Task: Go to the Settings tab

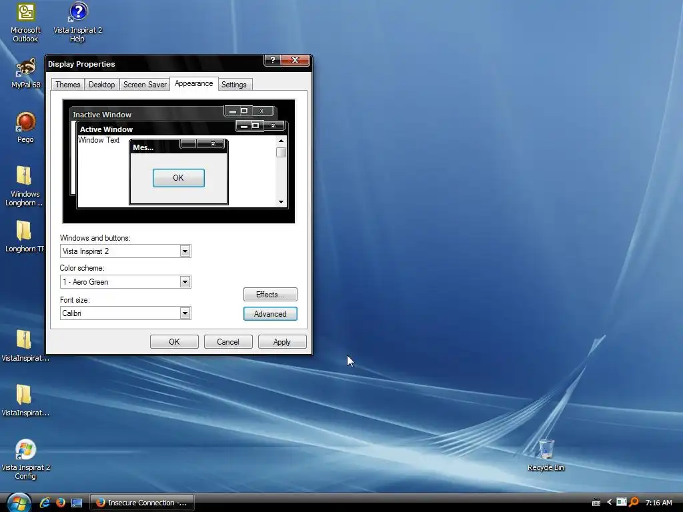Action: coord(234,85)
